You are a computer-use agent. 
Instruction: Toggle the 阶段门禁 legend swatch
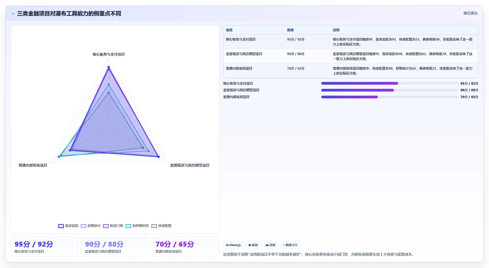pyautogui.click(x=106, y=226)
